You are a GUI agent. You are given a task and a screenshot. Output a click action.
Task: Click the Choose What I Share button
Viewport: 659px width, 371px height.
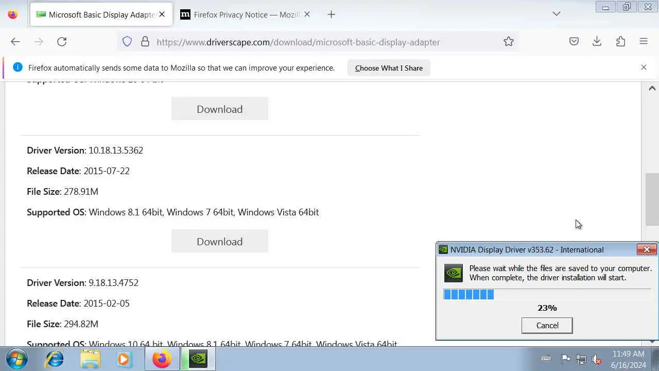pyautogui.click(x=389, y=68)
